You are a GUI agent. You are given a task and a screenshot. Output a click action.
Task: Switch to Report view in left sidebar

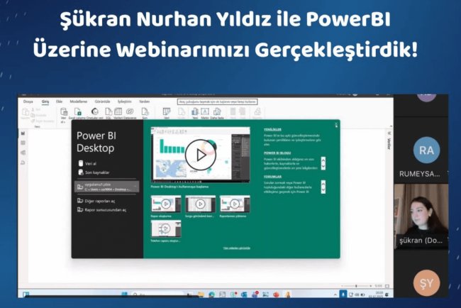pyautogui.click(x=23, y=133)
